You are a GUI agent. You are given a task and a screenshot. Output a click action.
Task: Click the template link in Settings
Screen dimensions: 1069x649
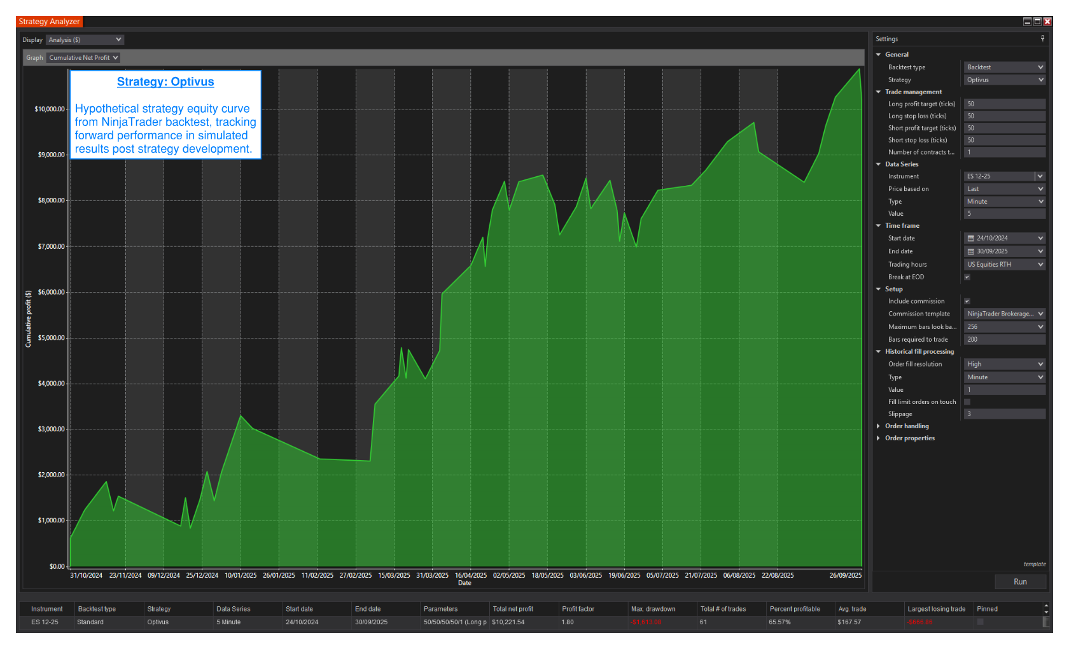(1034, 564)
